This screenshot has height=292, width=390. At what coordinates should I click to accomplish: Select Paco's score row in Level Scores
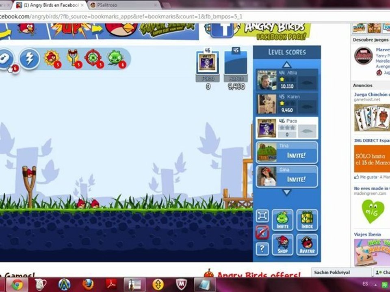(287, 128)
